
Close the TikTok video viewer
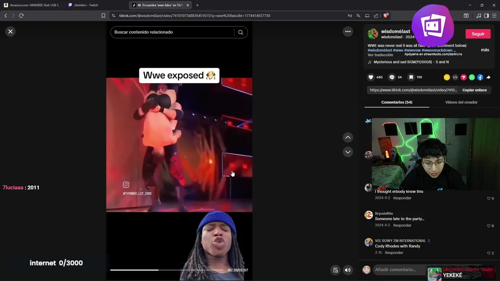(x=11, y=32)
